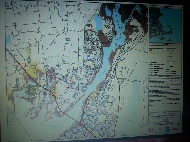Click the LEGEND panel header
Image resolution: width=190 pixels, height=142 pixels.
165,45
